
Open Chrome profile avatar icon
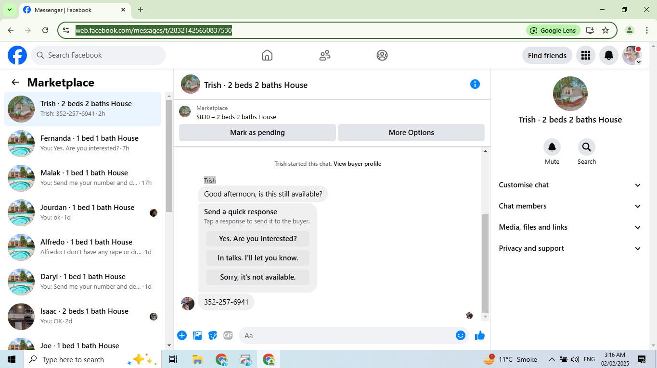630,30
